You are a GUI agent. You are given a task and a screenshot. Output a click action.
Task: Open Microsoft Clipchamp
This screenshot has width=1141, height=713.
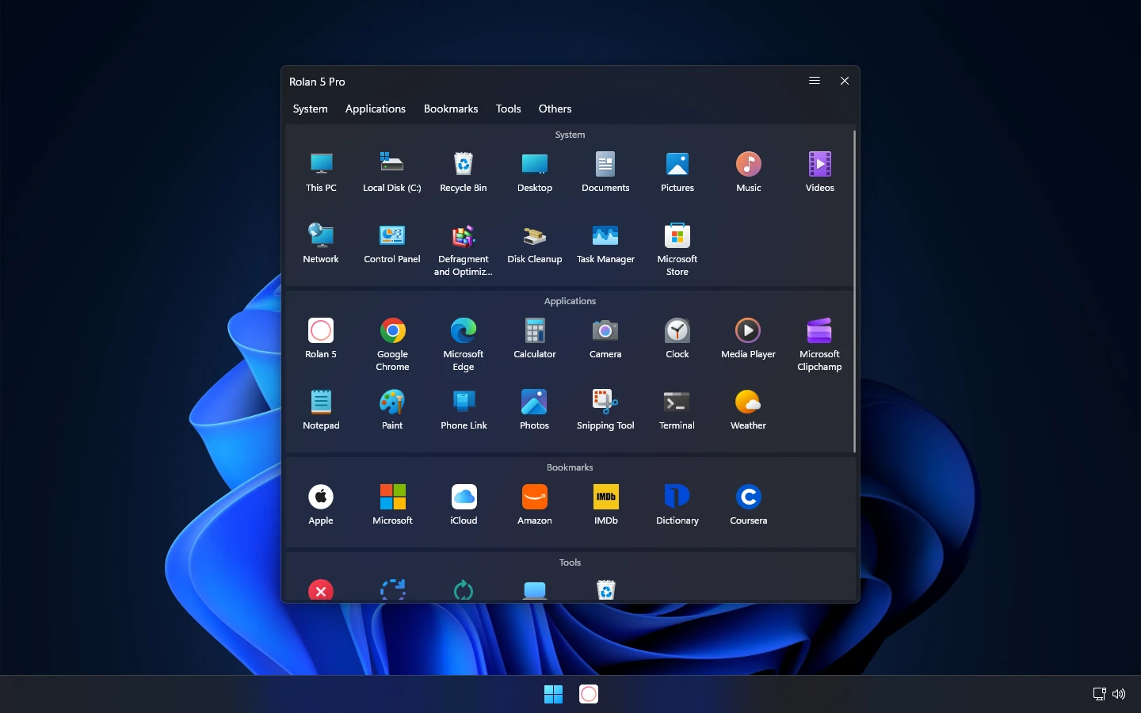819,344
